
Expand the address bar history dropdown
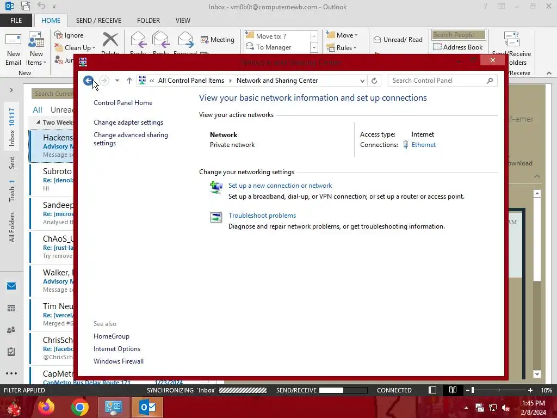[362, 81]
